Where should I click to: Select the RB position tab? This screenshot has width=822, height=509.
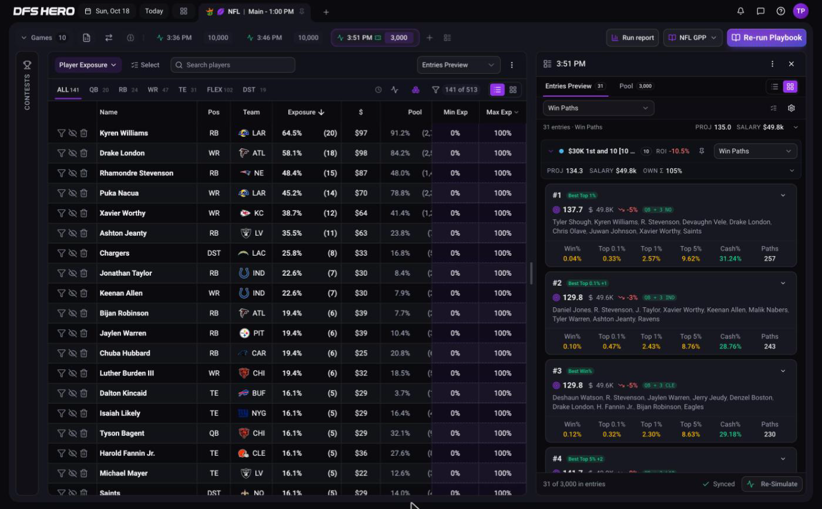pos(128,90)
